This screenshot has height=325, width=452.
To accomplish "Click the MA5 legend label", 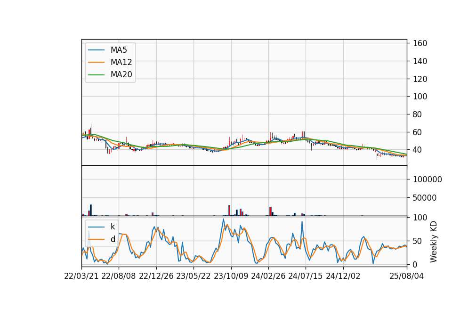I will [x=119, y=50].
